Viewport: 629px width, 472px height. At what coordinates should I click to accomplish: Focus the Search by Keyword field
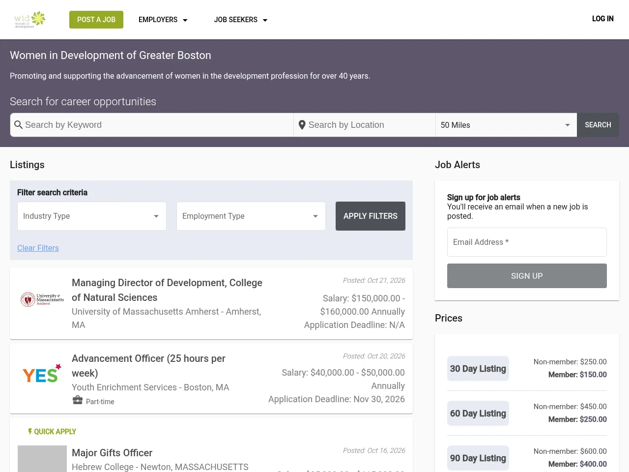152,125
